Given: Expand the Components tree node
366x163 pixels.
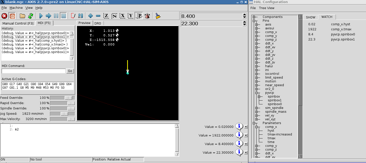Looking at the screenshot, I should pos(254,17).
